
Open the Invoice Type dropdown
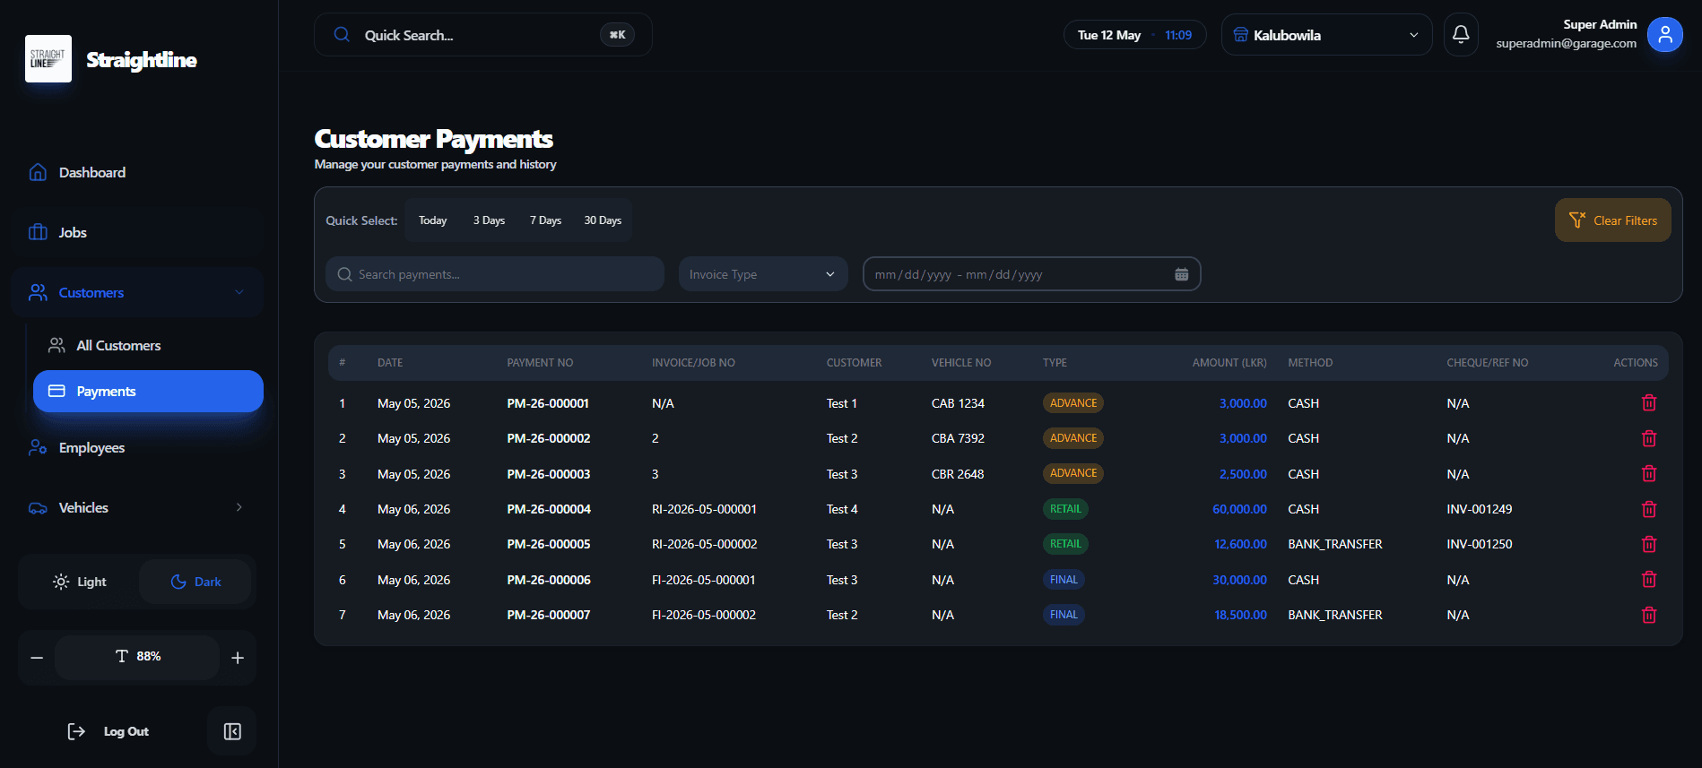pyautogui.click(x=763, y=274)
